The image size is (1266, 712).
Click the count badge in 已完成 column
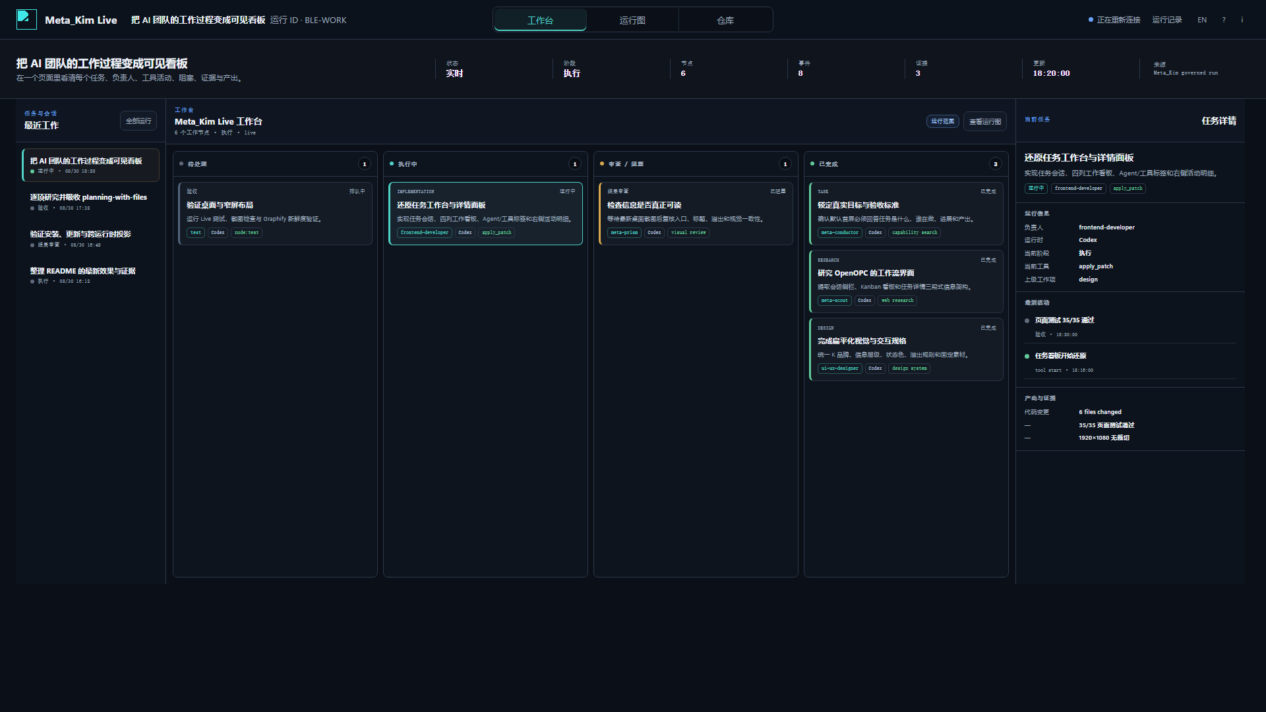996,164
